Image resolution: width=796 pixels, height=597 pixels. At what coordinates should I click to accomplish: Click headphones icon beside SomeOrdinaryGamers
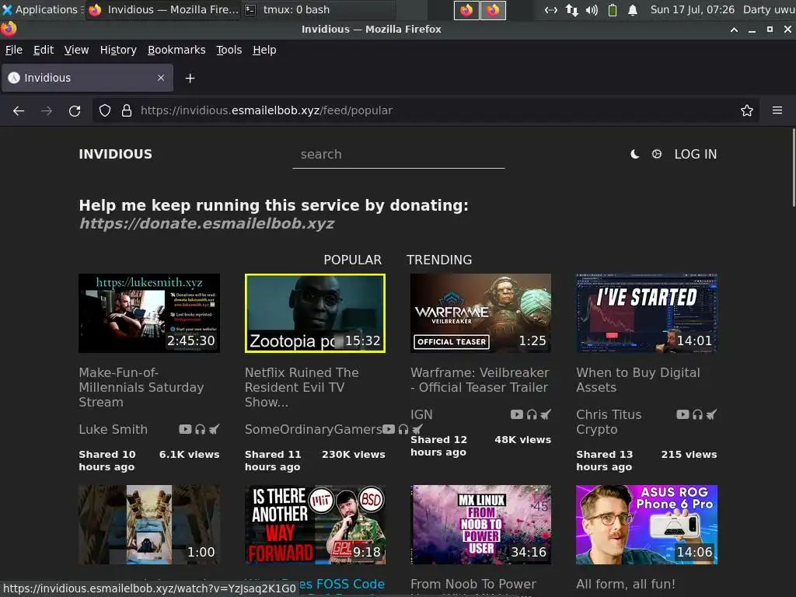click(403, 429)
